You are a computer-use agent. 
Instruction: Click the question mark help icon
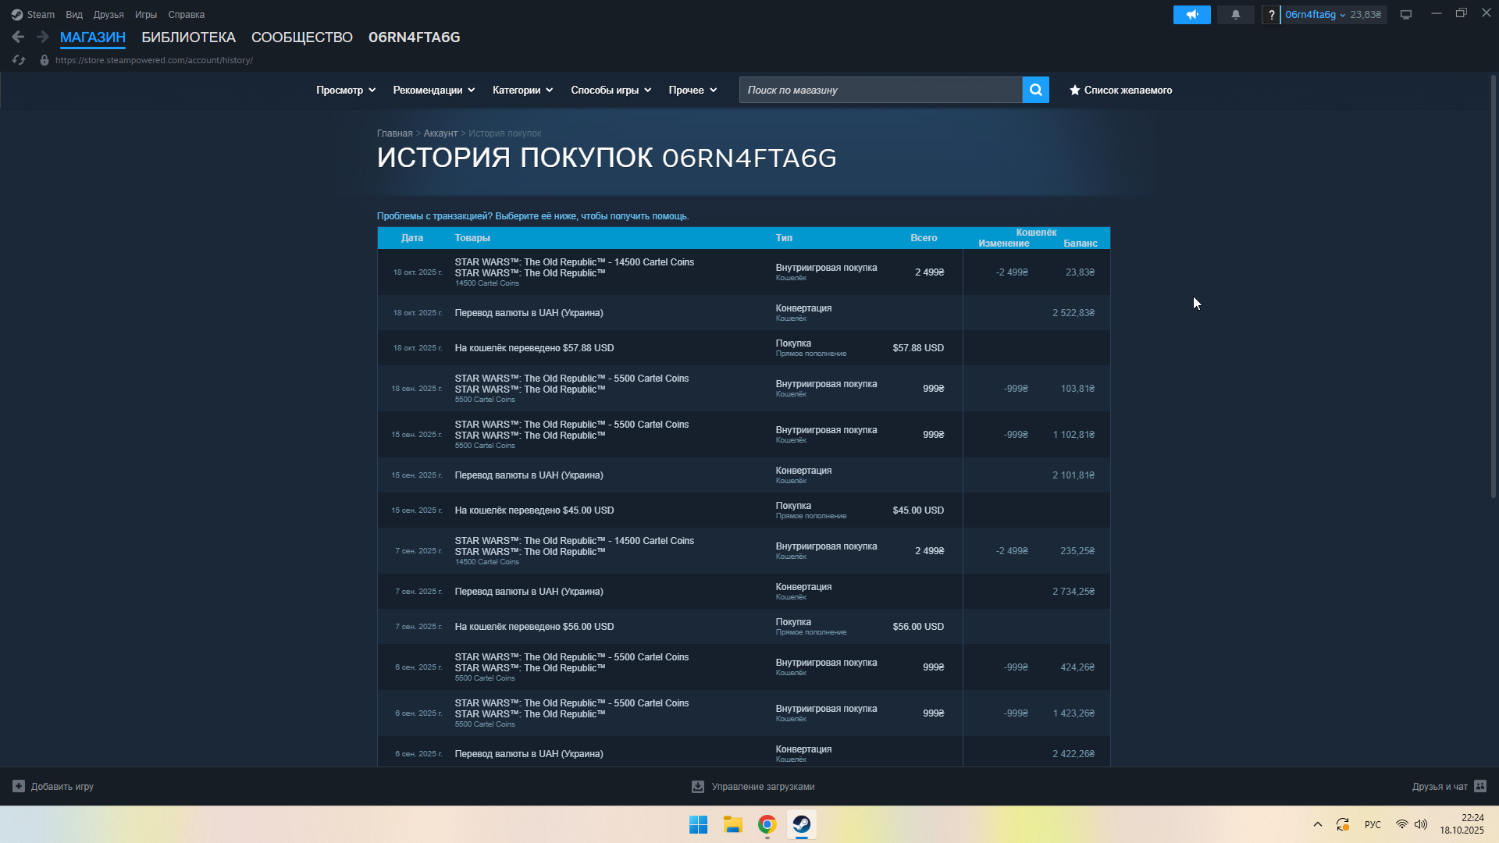tap(1271, 15)
